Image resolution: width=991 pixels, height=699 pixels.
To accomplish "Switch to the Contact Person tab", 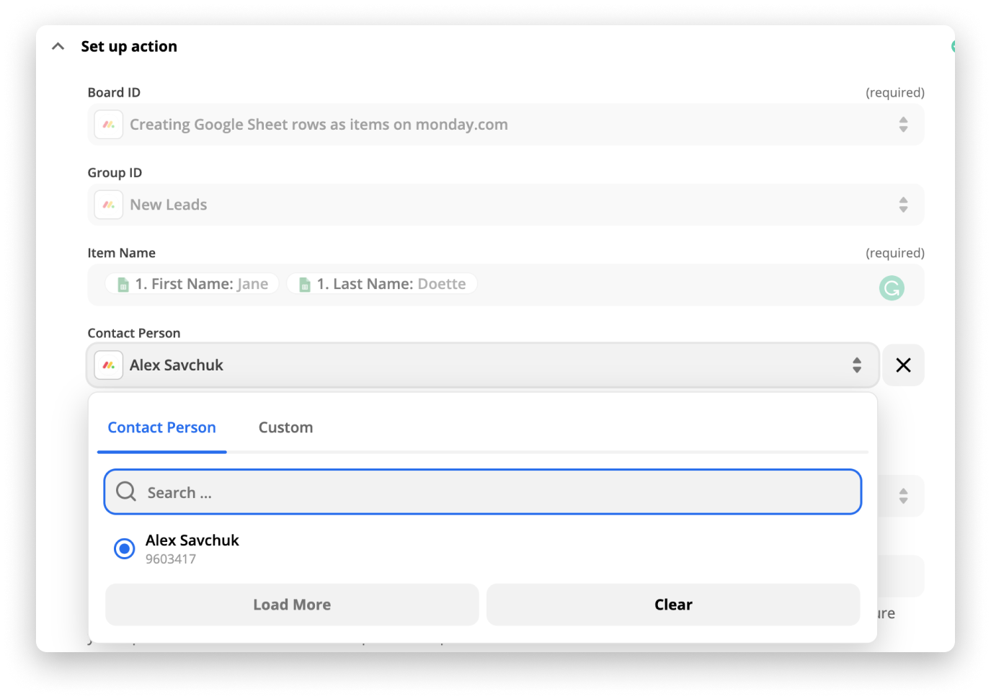I will pyautogui.click(x=162, y=427).
